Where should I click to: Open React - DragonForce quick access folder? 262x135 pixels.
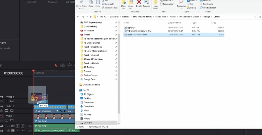click(93, 47)
